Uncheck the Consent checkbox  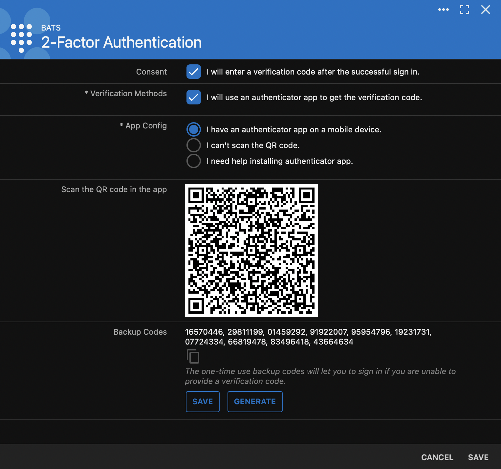click(x=193, y=72)
